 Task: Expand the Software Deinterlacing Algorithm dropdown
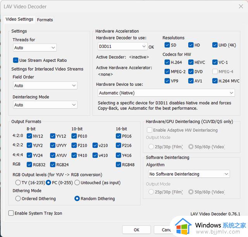189,174
